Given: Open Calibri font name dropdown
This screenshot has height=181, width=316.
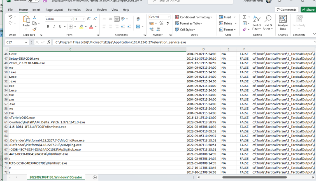Looking at the screenshot, I should pyautogui.click(x=71, y=19).
